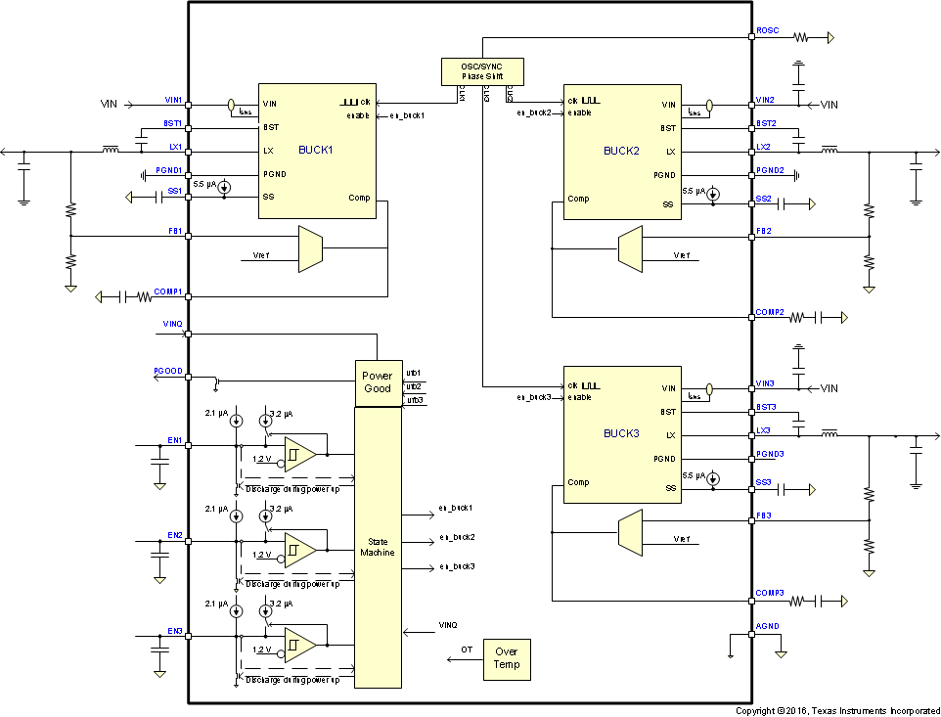Expand the Vref selector under BUCK1
The height and width of the screenshot is (717, 941).
click(x=309, y=248)
